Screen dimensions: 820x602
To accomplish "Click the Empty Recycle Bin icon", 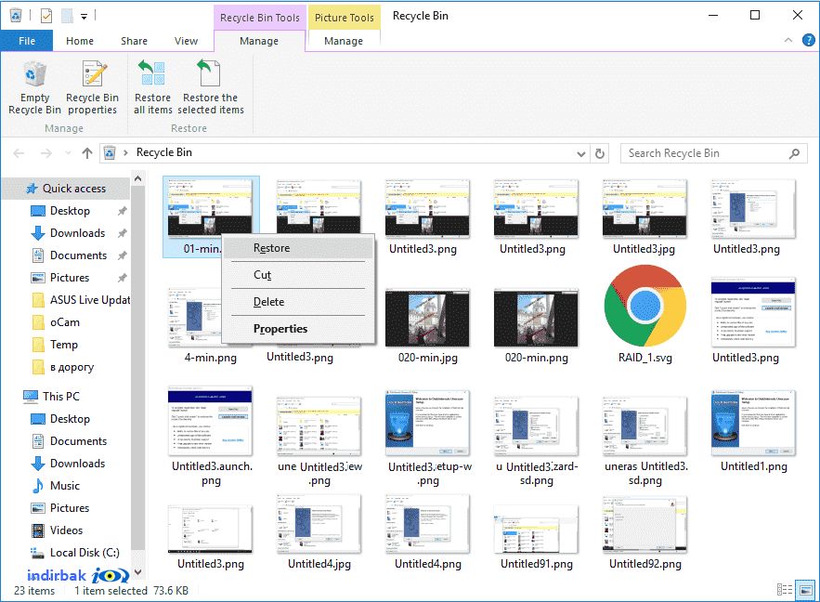I will [34, 73].
